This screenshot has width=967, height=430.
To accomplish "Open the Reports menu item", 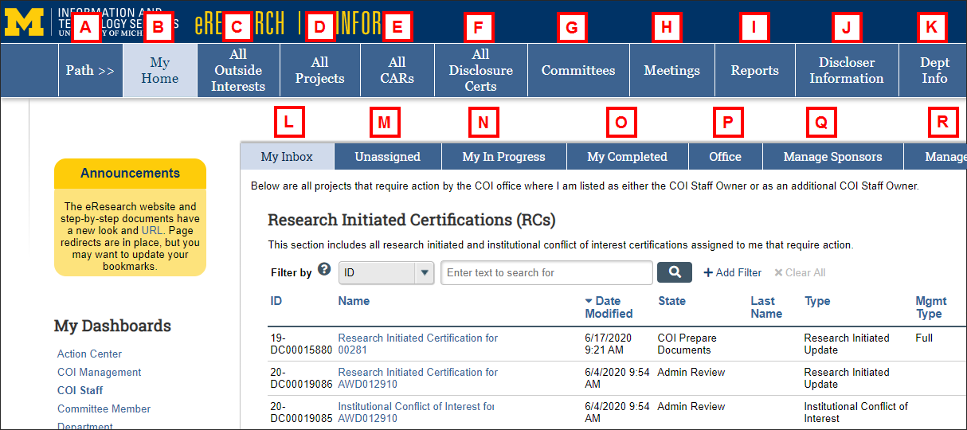I will [x=755, y=70].
